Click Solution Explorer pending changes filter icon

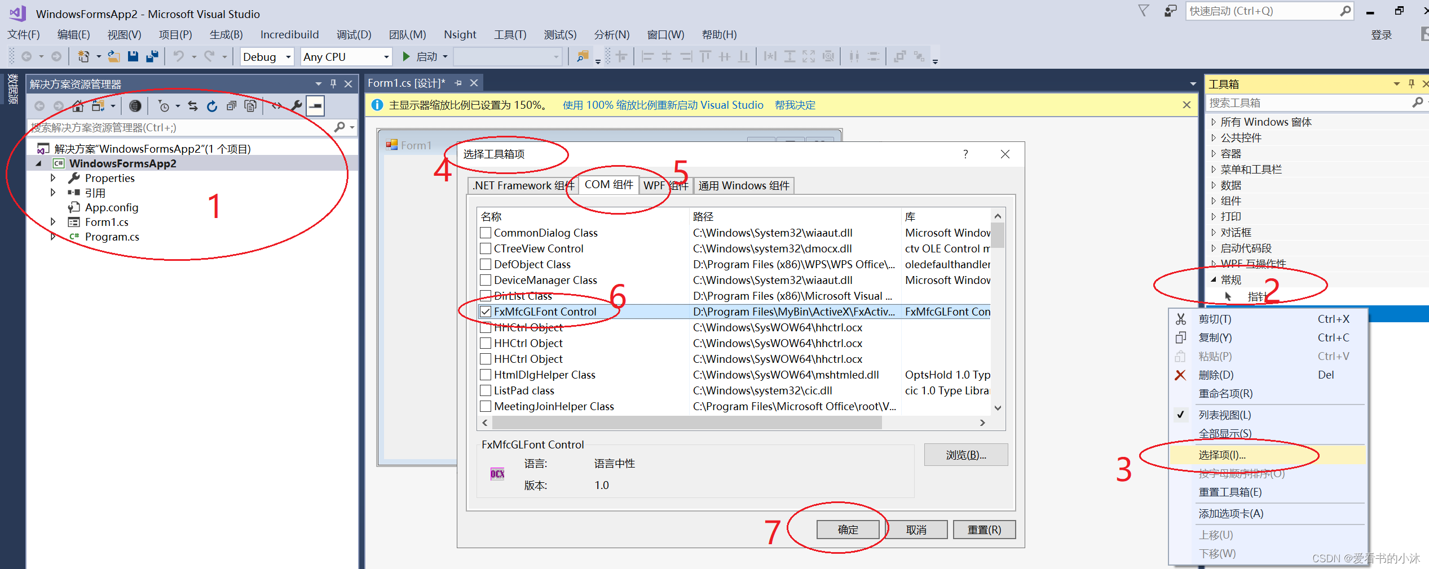tap(164, 105)
